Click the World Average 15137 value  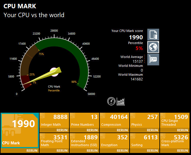click(x=138, y=62)
